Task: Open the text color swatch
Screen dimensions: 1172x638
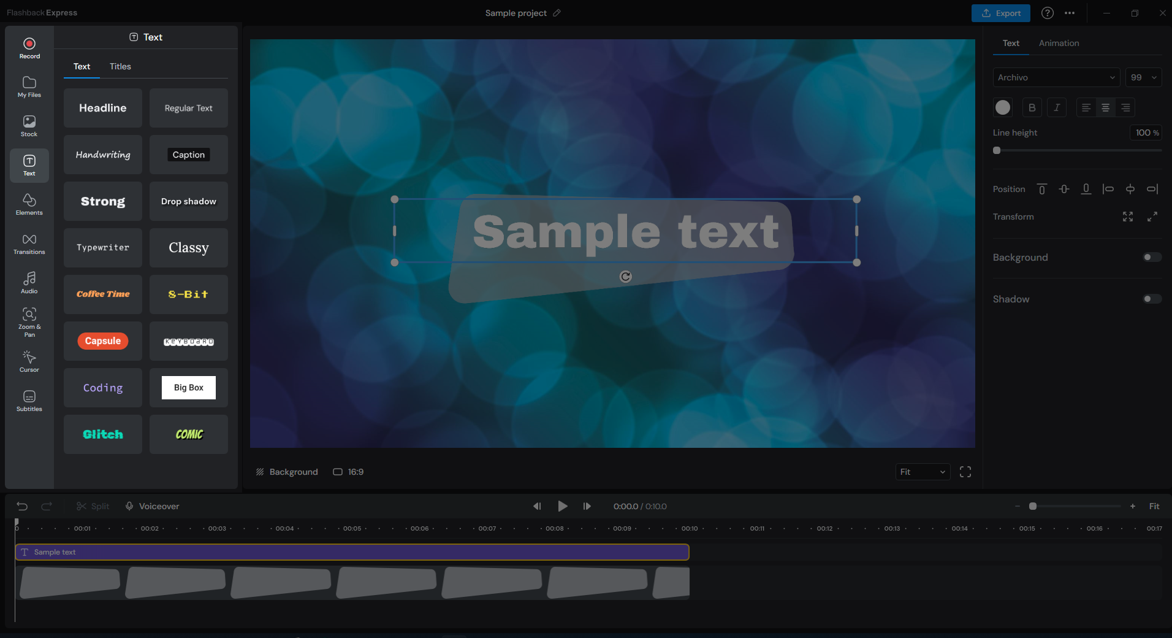Action: pos(1003,107)
